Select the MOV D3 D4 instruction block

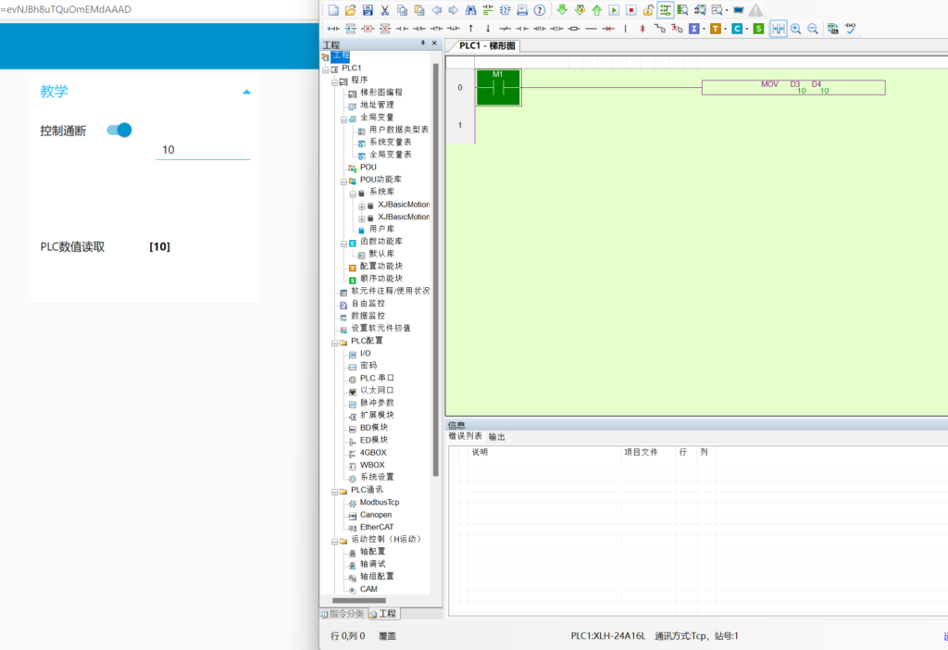point(793,88)
